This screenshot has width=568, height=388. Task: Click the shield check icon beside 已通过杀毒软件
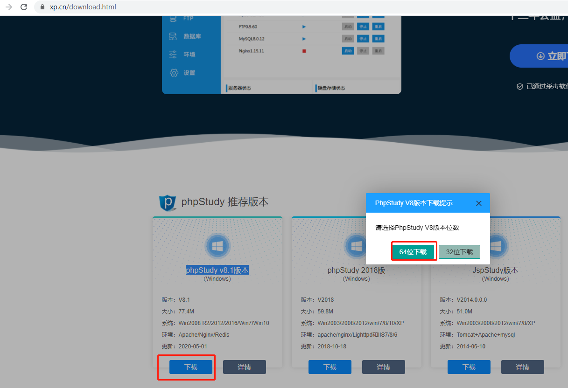tap(519, 86)
